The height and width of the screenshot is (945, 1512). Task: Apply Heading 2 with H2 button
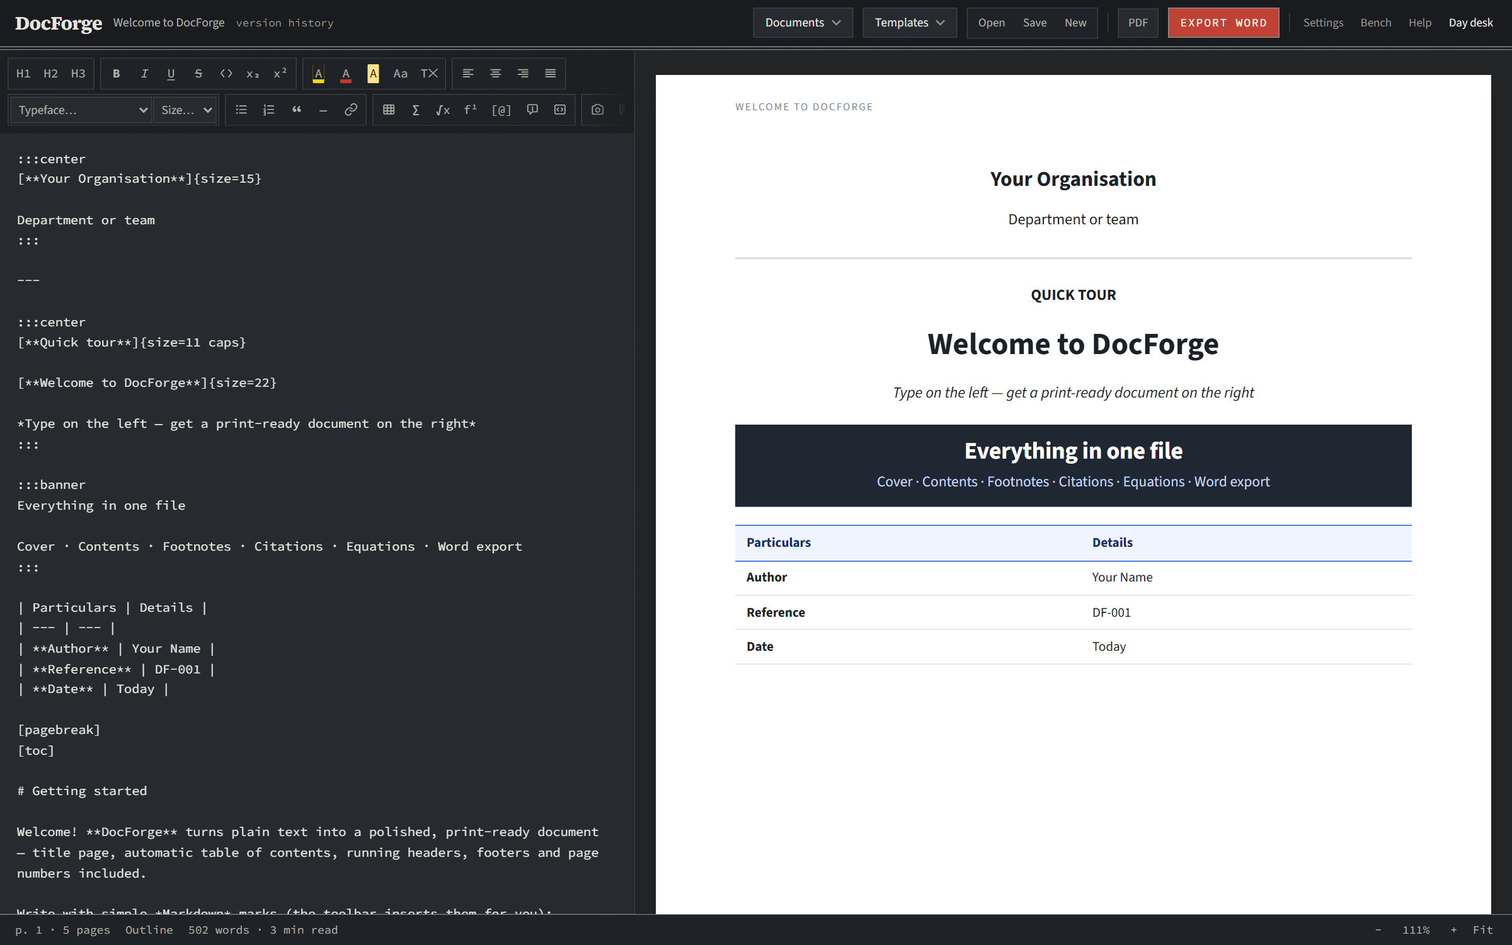click(x=50, y=74)
